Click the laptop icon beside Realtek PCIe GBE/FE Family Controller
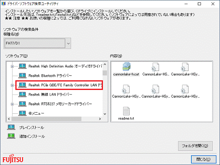The image size is (220, 165). pos(22,85)
